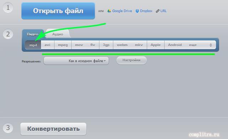The height and width of the screenshot is (139, 228).
Task: Choose file from Dropbox link
Action: pos(146,11)
